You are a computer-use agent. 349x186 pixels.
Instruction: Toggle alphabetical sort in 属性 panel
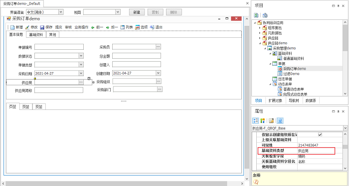pos(263,121)
